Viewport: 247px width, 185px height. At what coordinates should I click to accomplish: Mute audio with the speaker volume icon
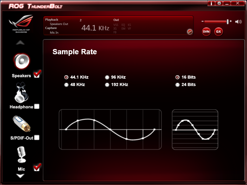click(238, 22)
